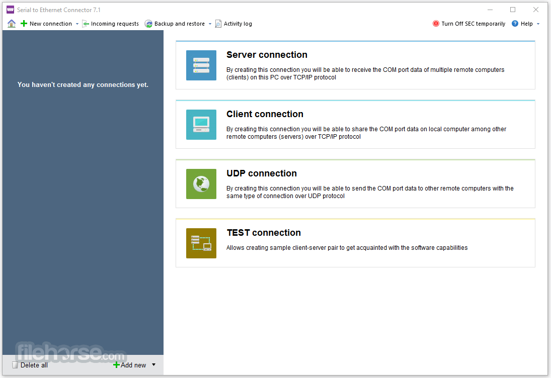Click the red Turn Off SEC icon
Viewport: 551px width, 378px height.
[436, 24]
